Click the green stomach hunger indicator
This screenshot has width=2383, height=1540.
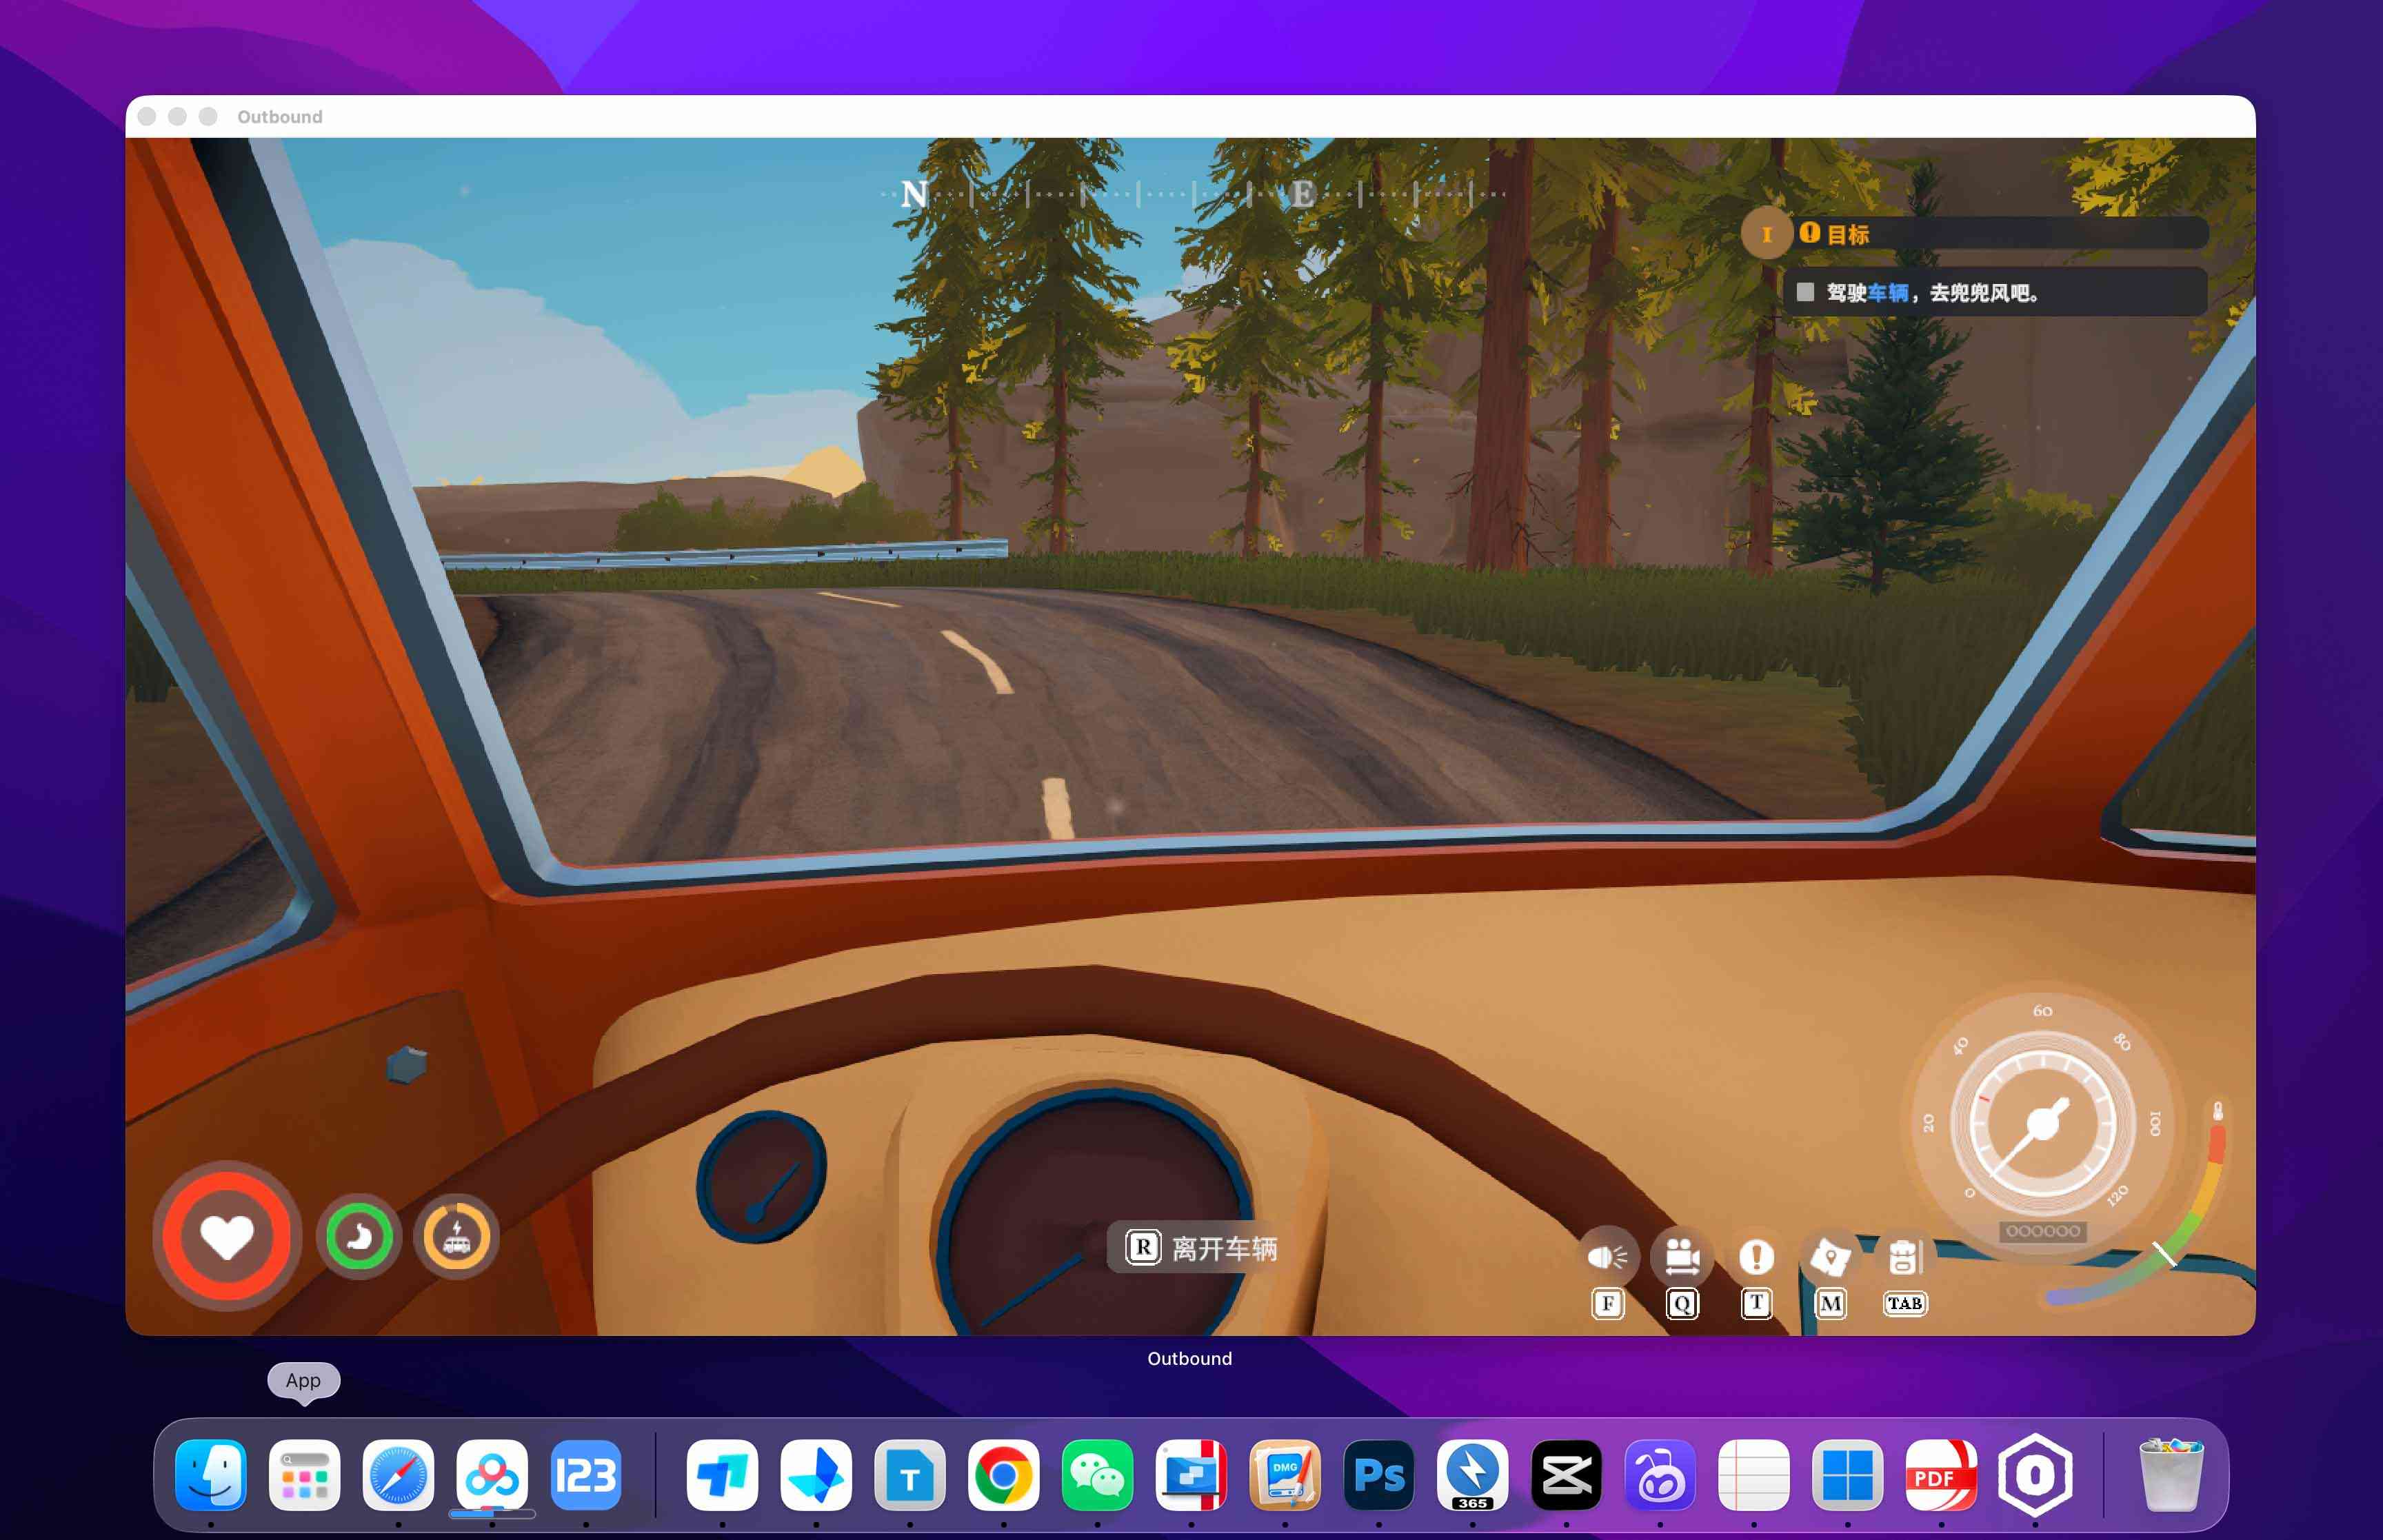point(358,1237)
